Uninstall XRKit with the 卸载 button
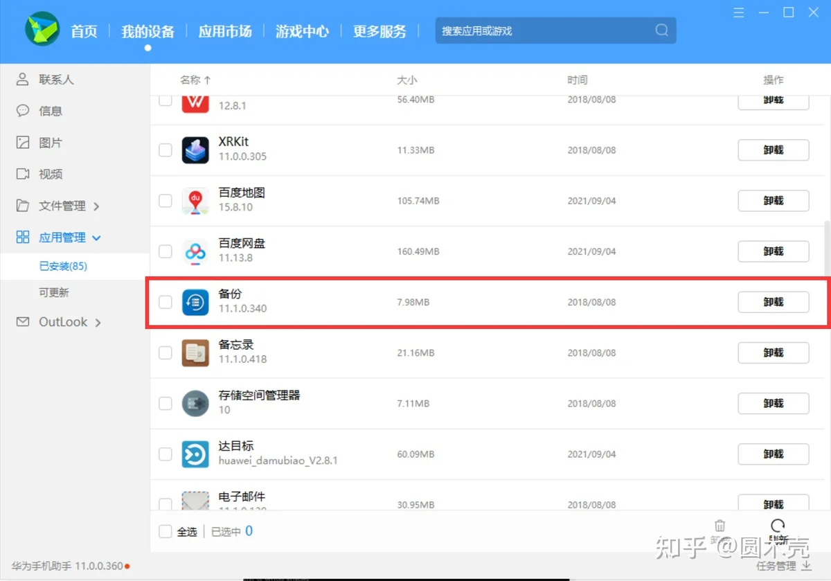The width and height of the screenshot is (831, 581). (774, 150)
